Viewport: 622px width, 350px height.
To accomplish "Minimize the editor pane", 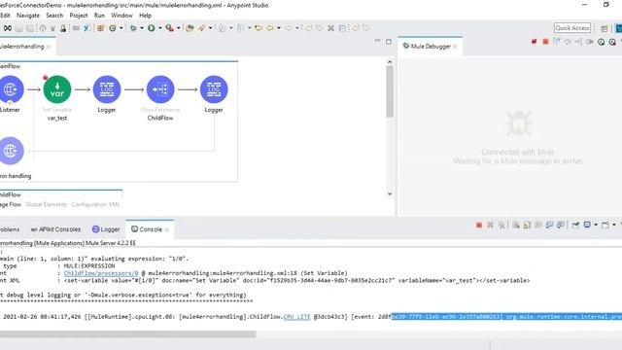I will [x=378, y=41].
